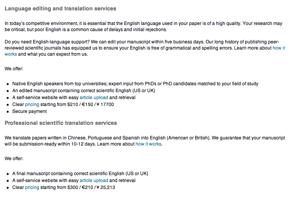Open 'how it works' link in editing paragraph
The image size is (293, 197).
(x=278, y=48)
